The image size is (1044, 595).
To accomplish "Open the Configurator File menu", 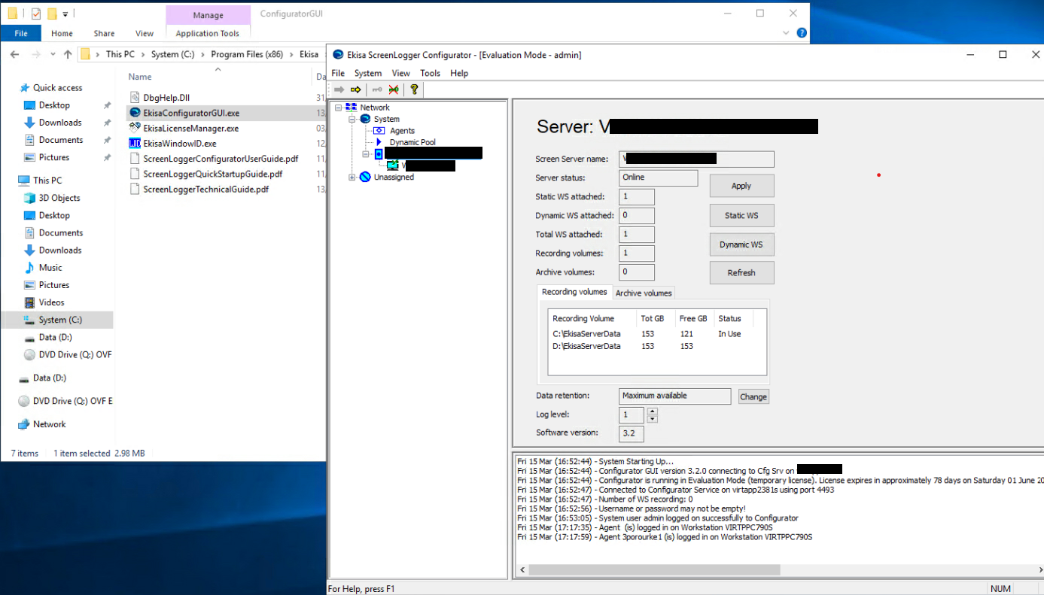I will (338, 73).
